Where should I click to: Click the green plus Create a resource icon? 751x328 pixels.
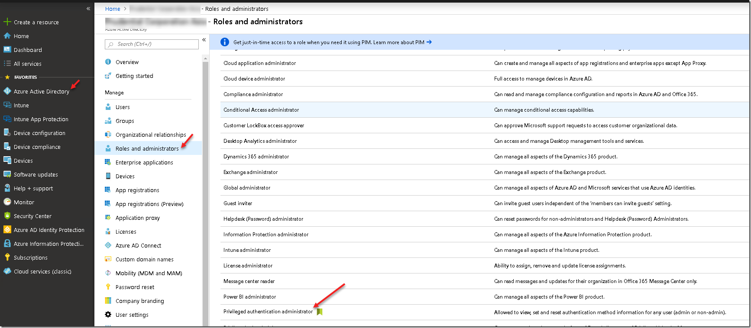(7, 22)
